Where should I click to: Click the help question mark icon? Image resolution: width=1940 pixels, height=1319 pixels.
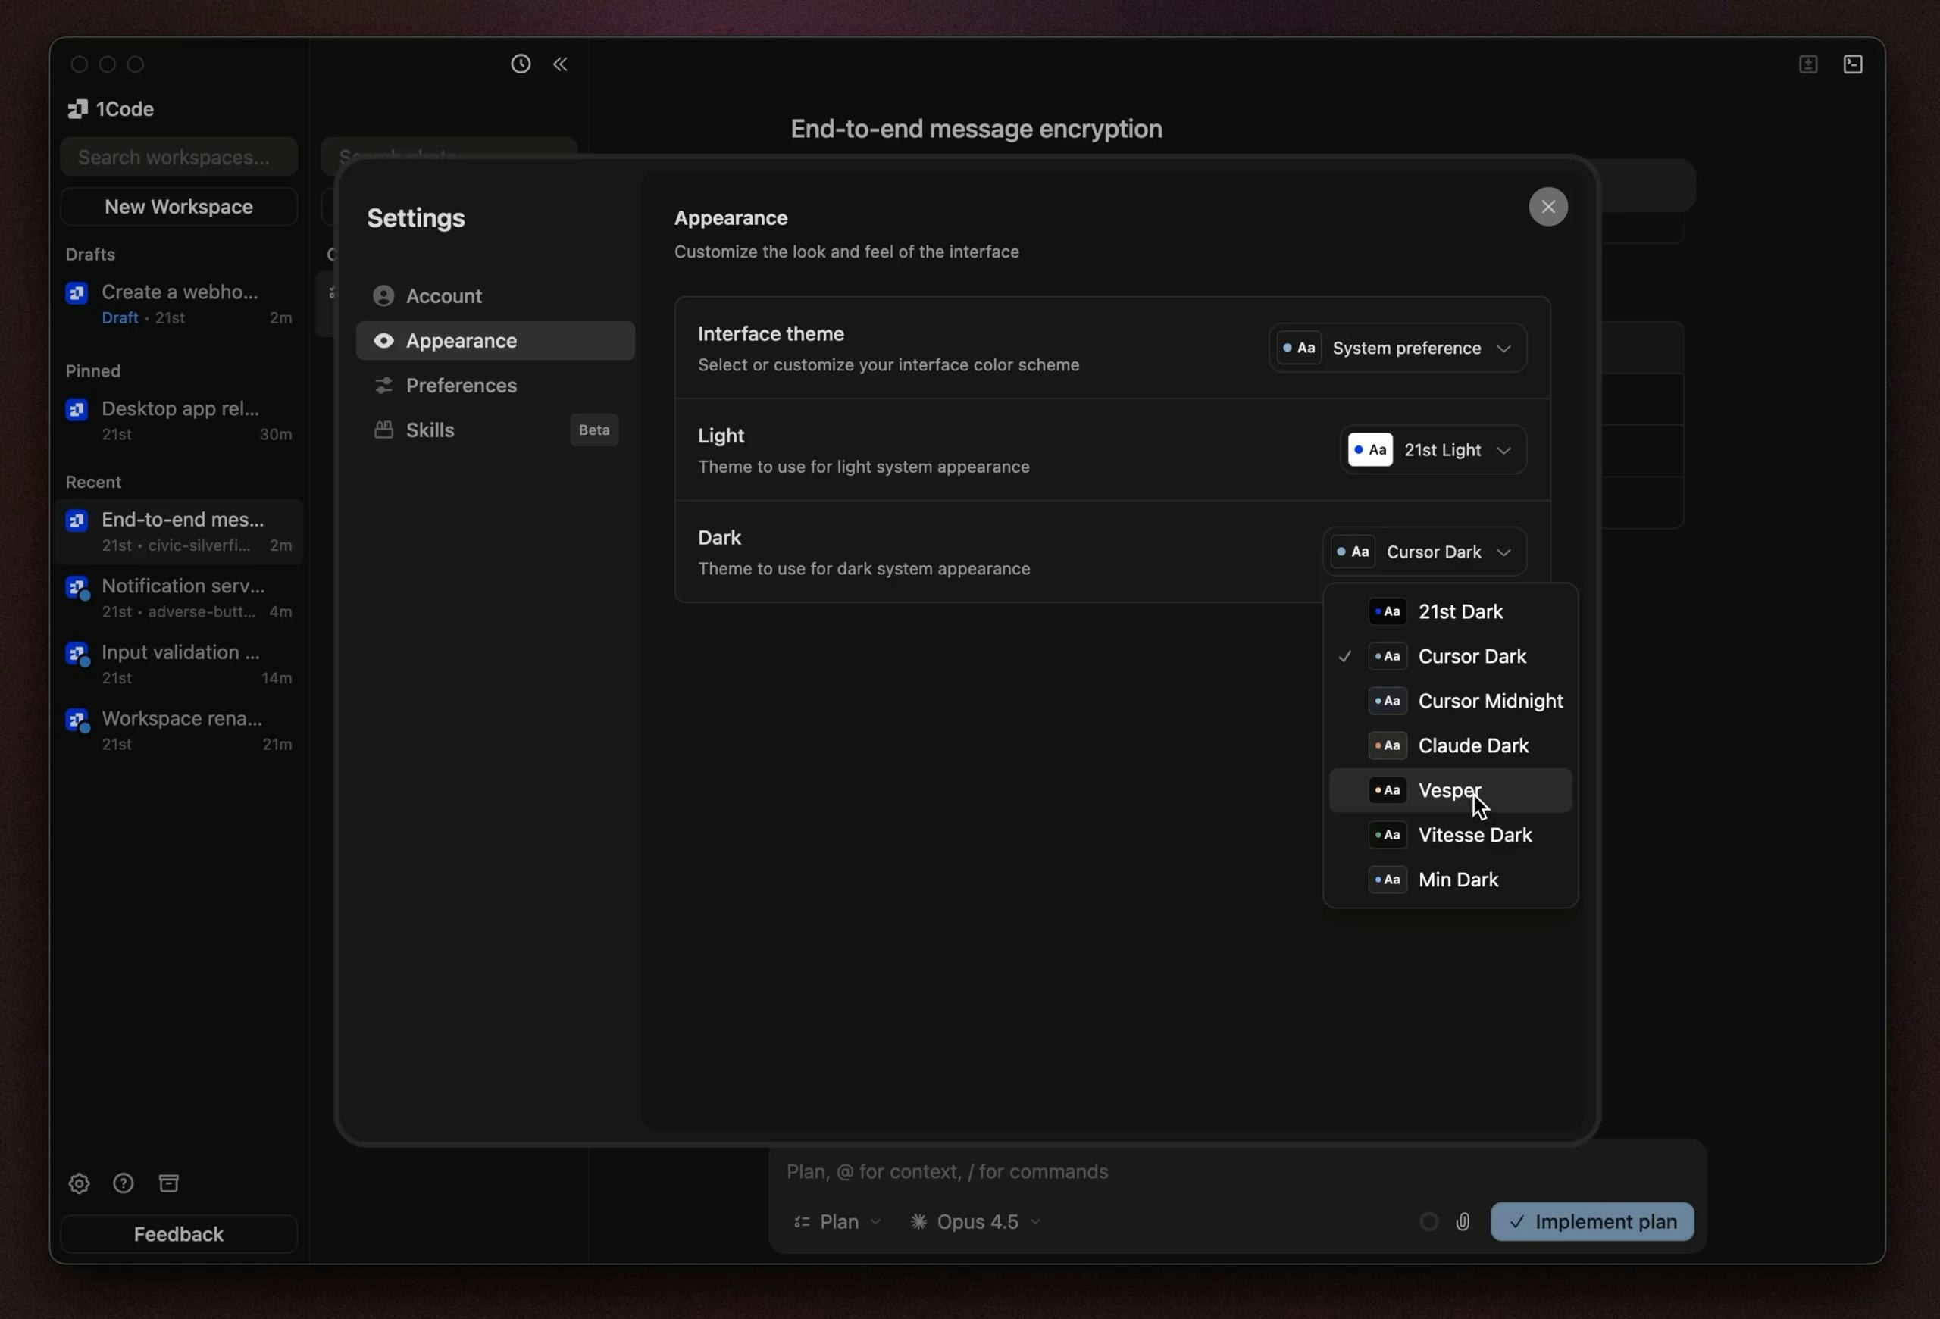click(123, 1183)
